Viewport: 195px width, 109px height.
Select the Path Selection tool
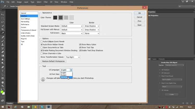coord(3,75)
